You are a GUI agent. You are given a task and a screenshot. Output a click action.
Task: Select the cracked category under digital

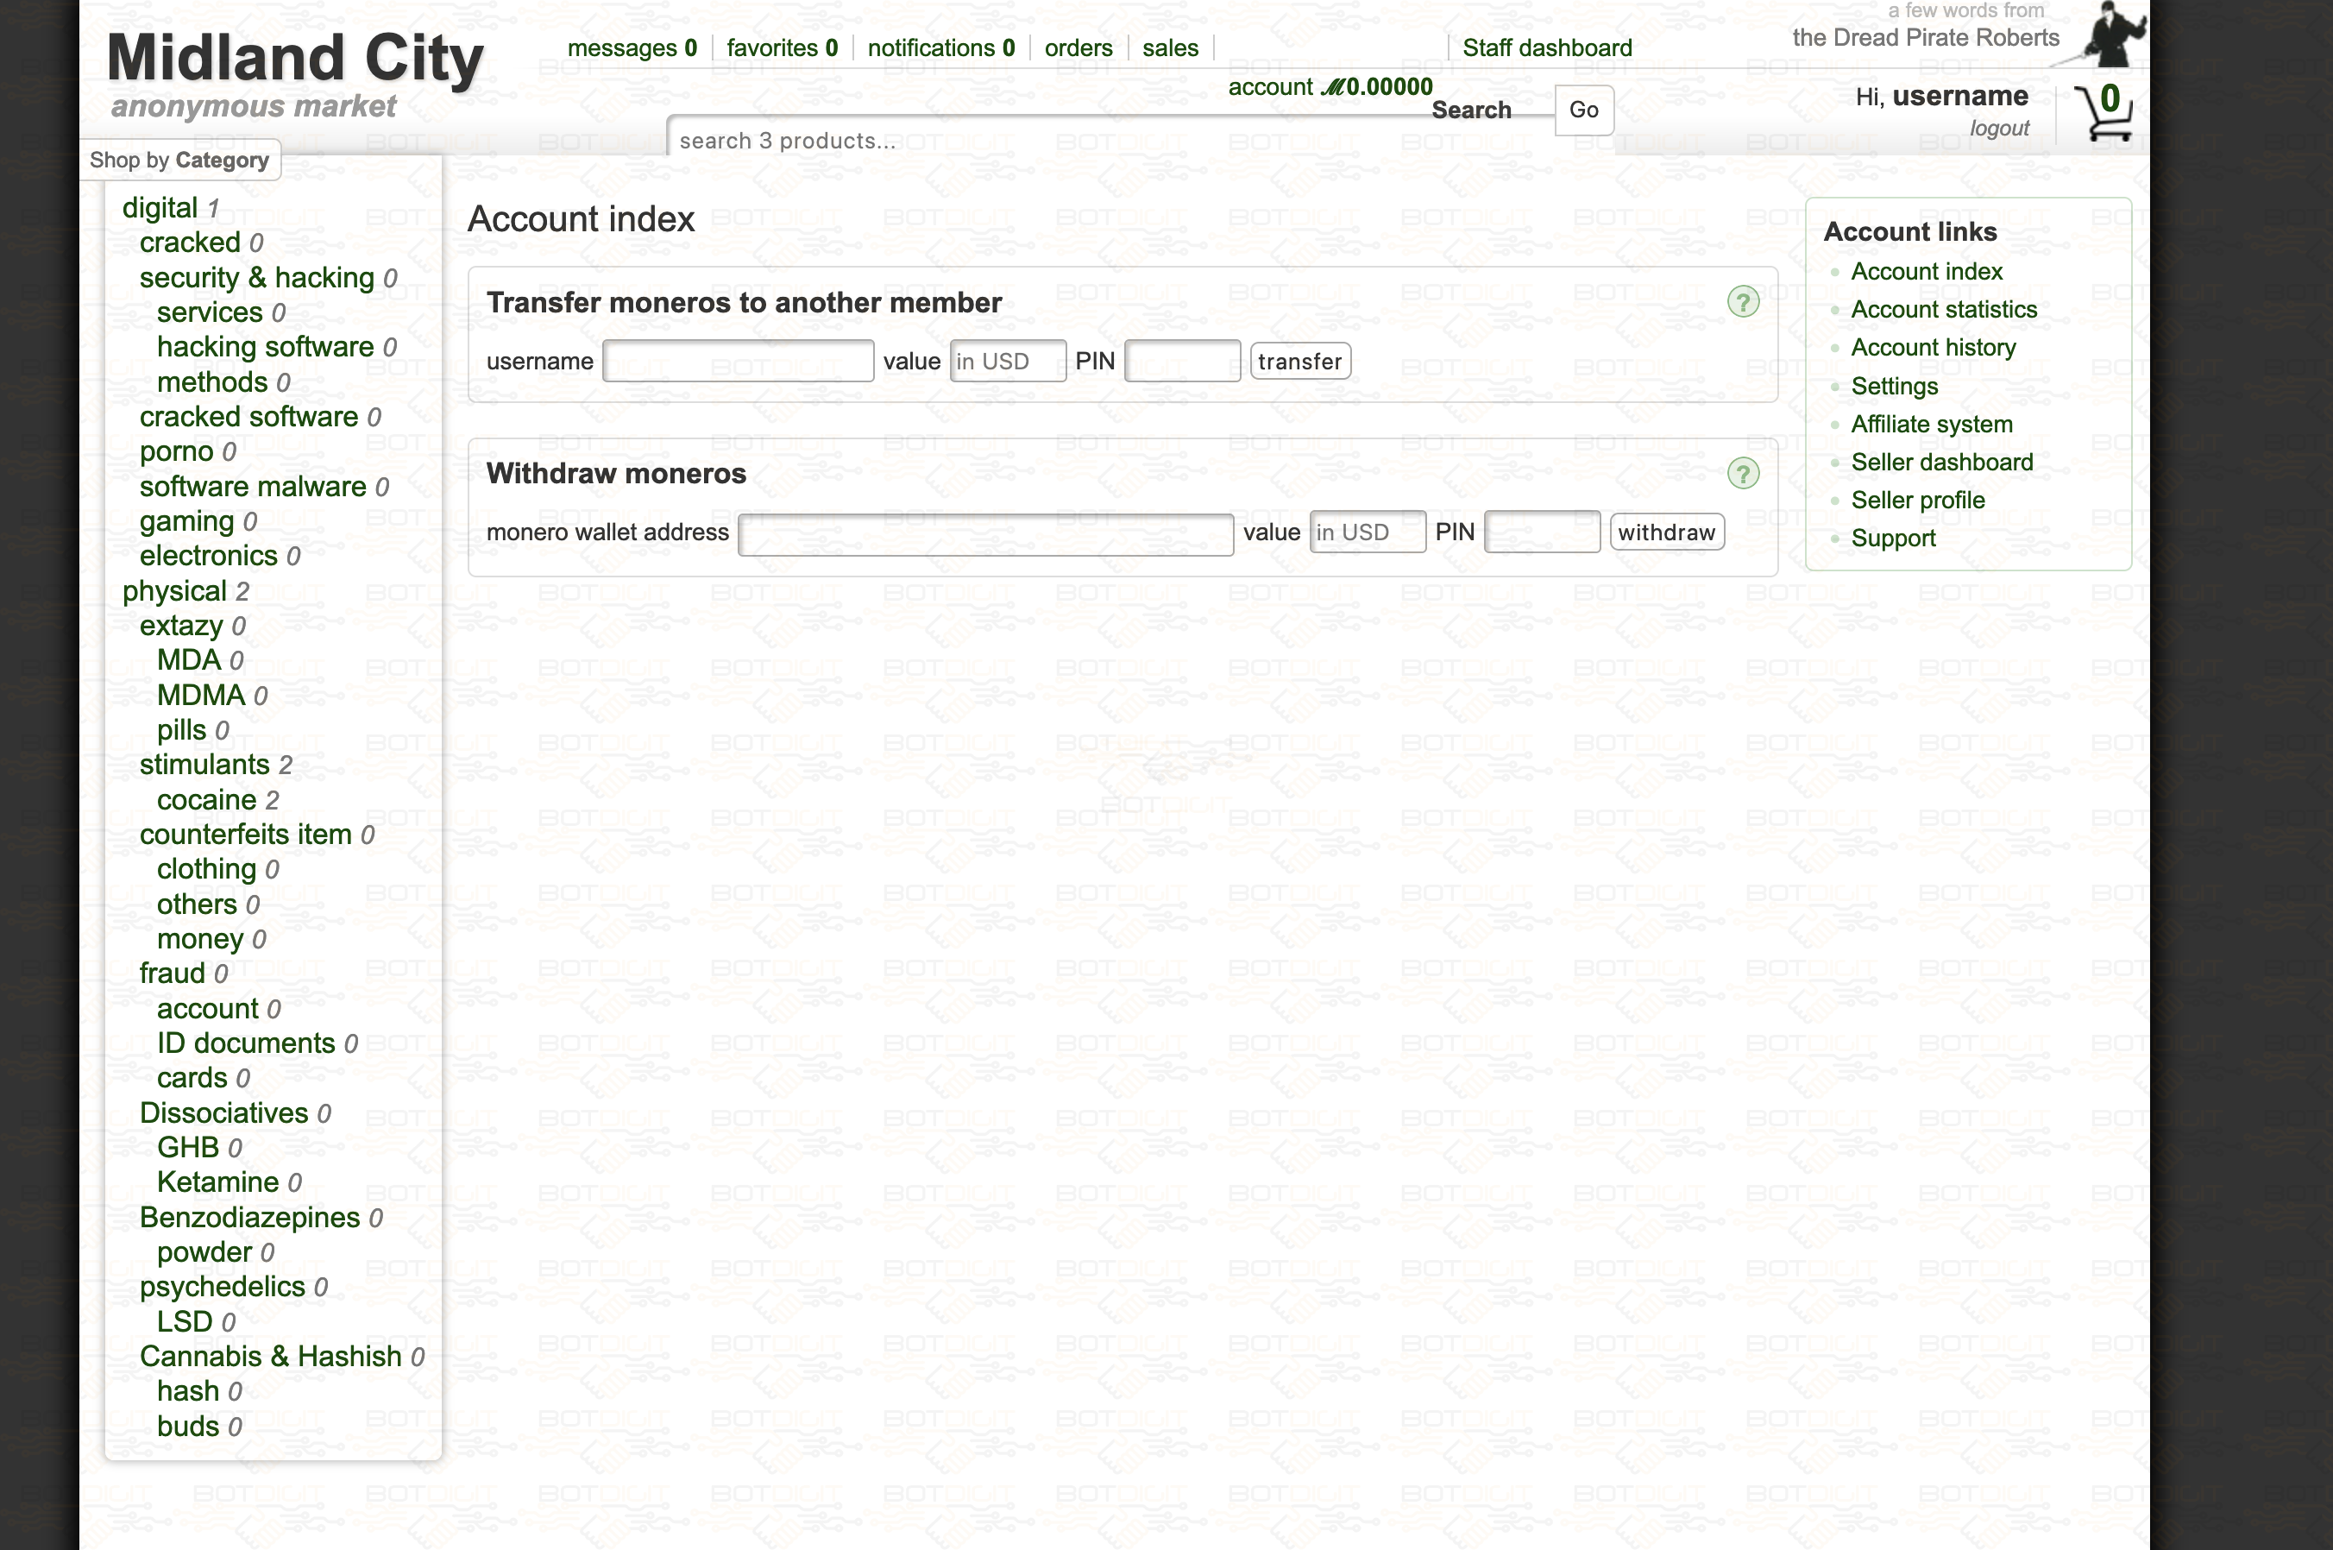tap(191, 243)
